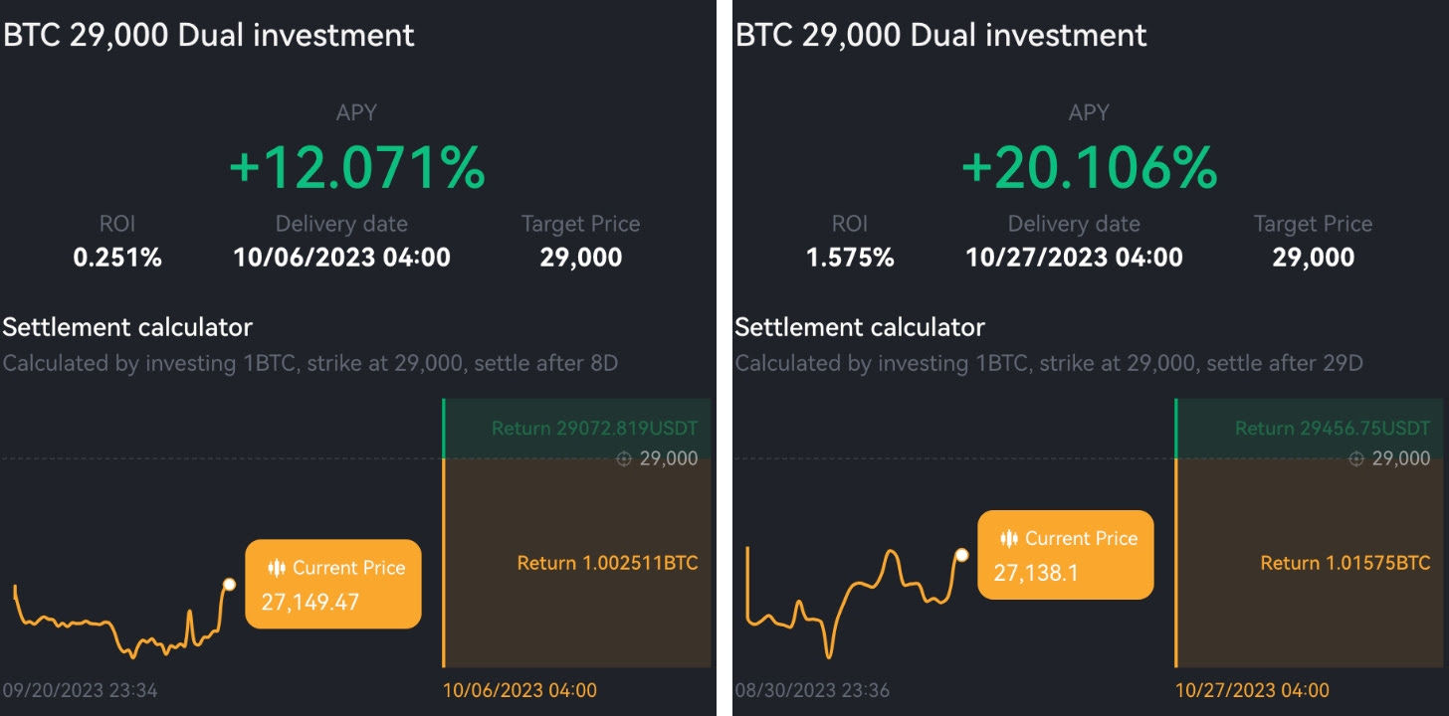Click the Current Price 27,149.47 badge
1449x716 pixels.
[332, 585]
